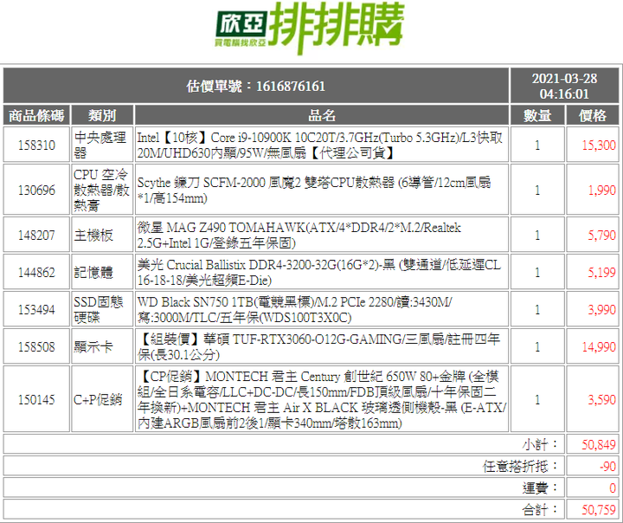This screenshot has width=623, height=523.
Task: Click the 商品條碼 column header
Action: [36, 115]
